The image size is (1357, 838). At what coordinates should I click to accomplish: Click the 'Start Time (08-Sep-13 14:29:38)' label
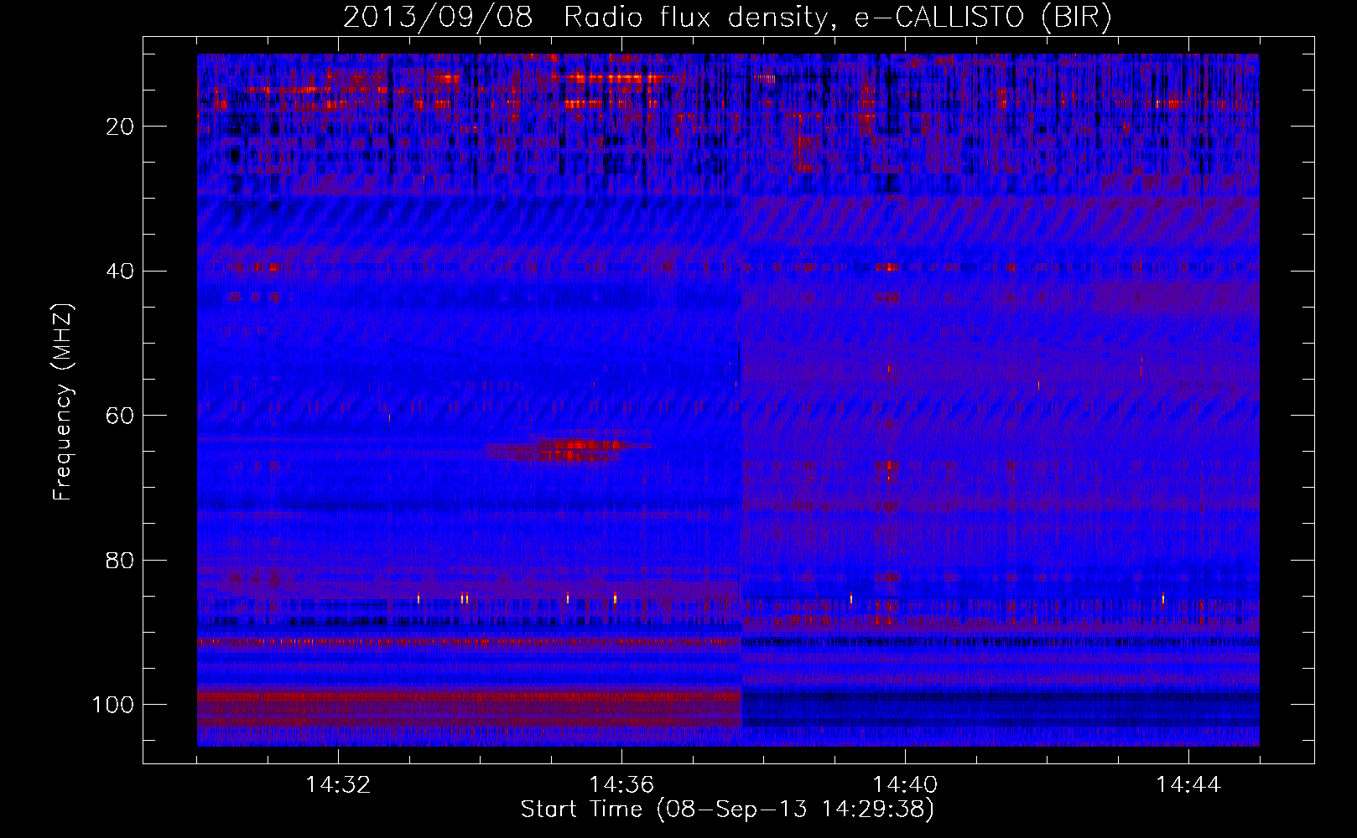pyautogui.click(x=727, y=810)
